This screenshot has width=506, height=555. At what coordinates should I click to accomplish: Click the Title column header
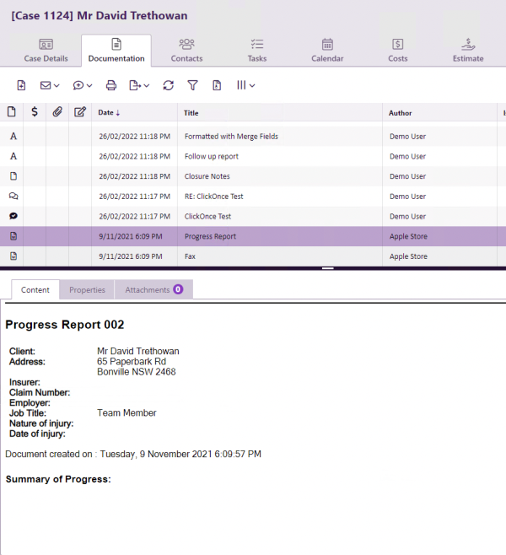pyautogui.click(x=191, y=112)
